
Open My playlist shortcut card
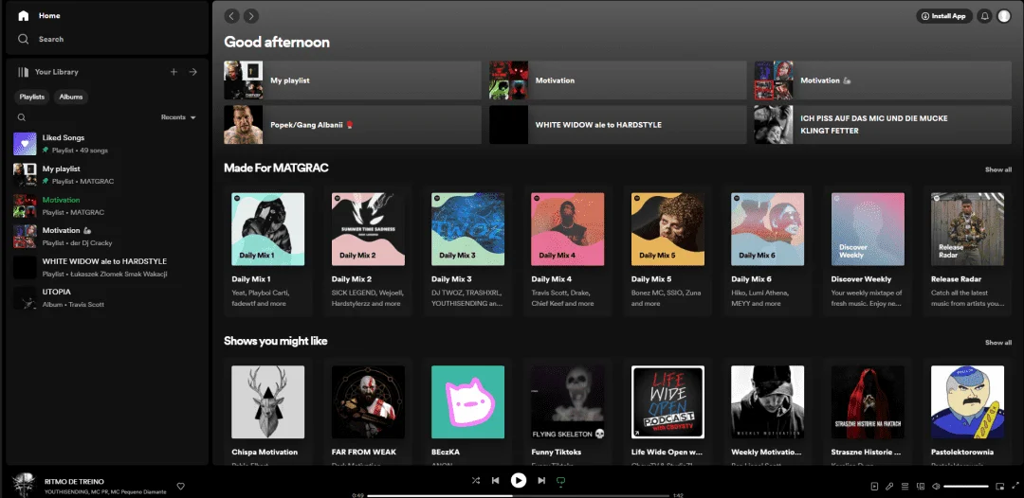tap(353, 80)
